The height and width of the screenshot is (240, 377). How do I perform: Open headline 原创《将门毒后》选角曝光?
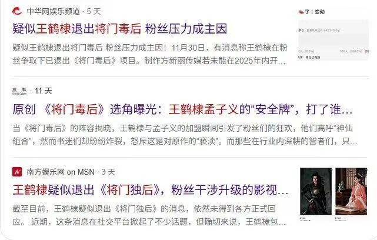(182, 109)
